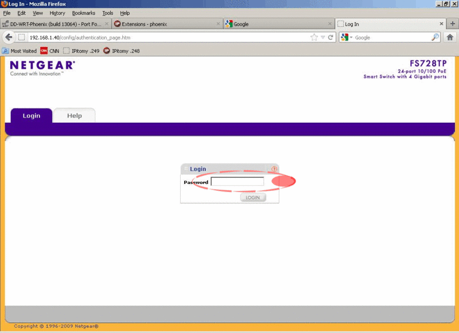Image resolution: width=459 pixels, height=333 pixels.
Task: Click the browser Back arrow button
Action: pyautogui.click(x=9, y=37)
